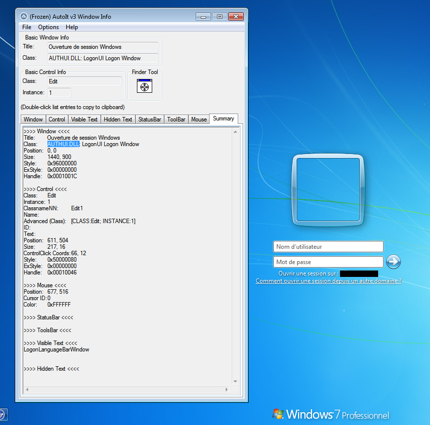Click the 'LogonLanguageBarWindow' text line

[56, 349]
